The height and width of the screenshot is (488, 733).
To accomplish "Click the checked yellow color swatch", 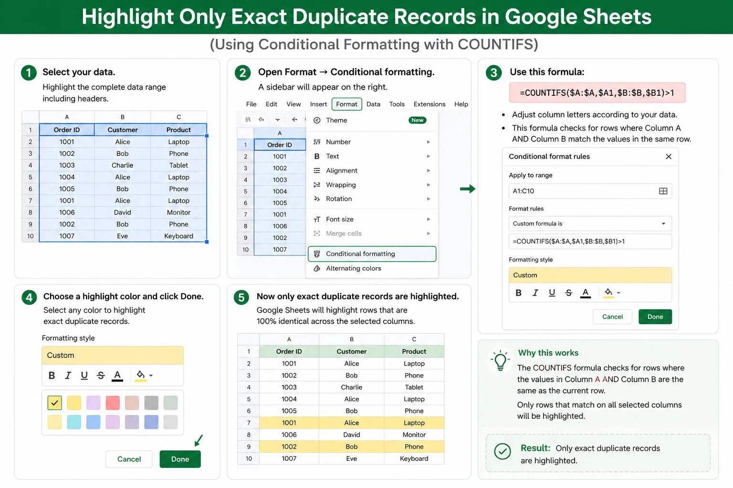I will [x=55, y=403].
